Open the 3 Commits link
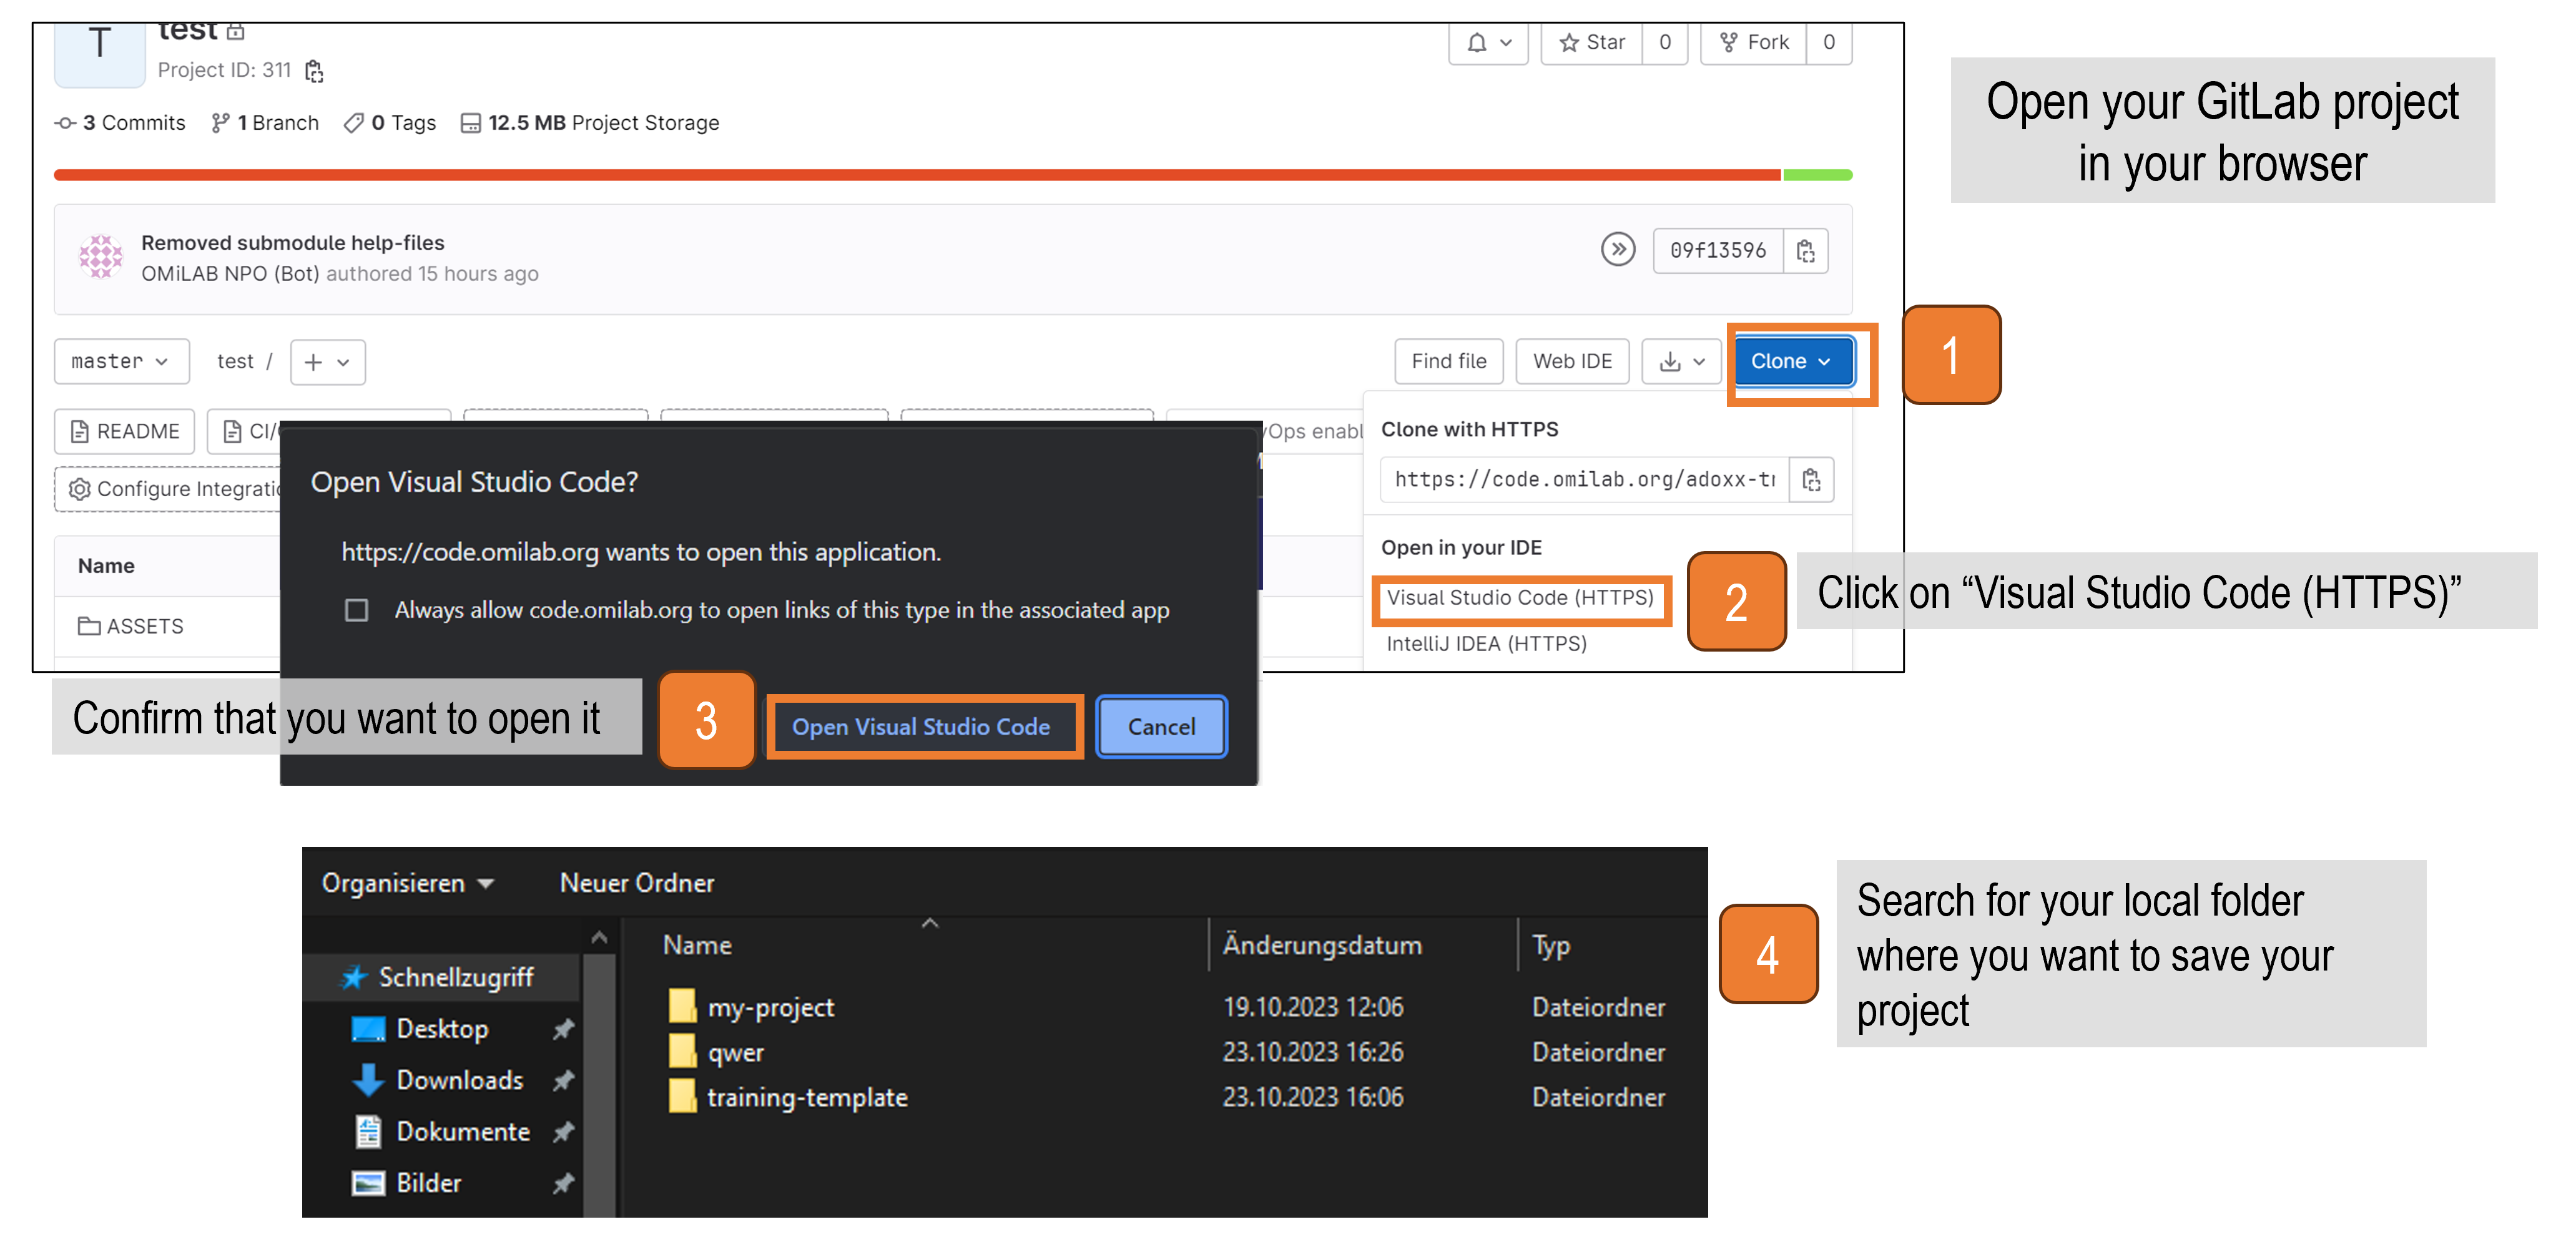Image resolution: width=2576 pixels, height=1252 pixels. click(120, 123)
